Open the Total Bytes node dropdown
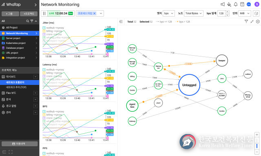The width and height of the screenshot is (261, 156). 194,13
